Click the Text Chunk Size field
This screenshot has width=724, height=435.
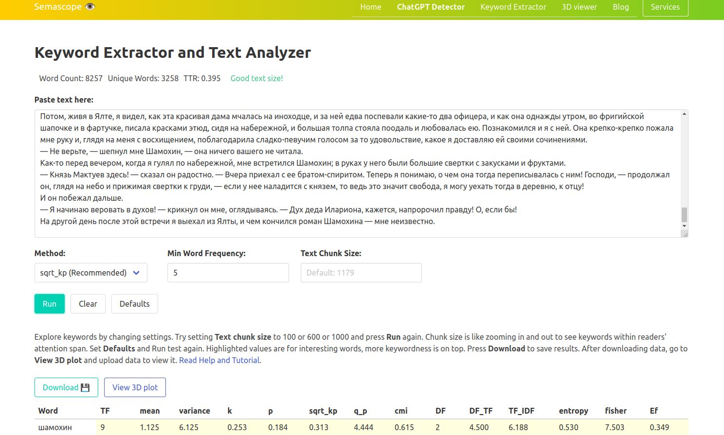361,273
